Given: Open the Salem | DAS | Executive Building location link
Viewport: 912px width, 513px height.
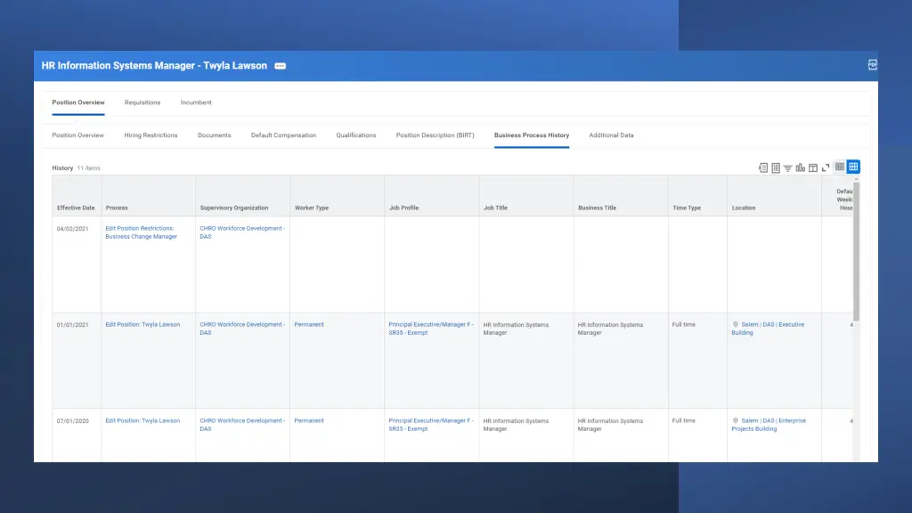Looking at the screenshot, I should tap(768, 329).
